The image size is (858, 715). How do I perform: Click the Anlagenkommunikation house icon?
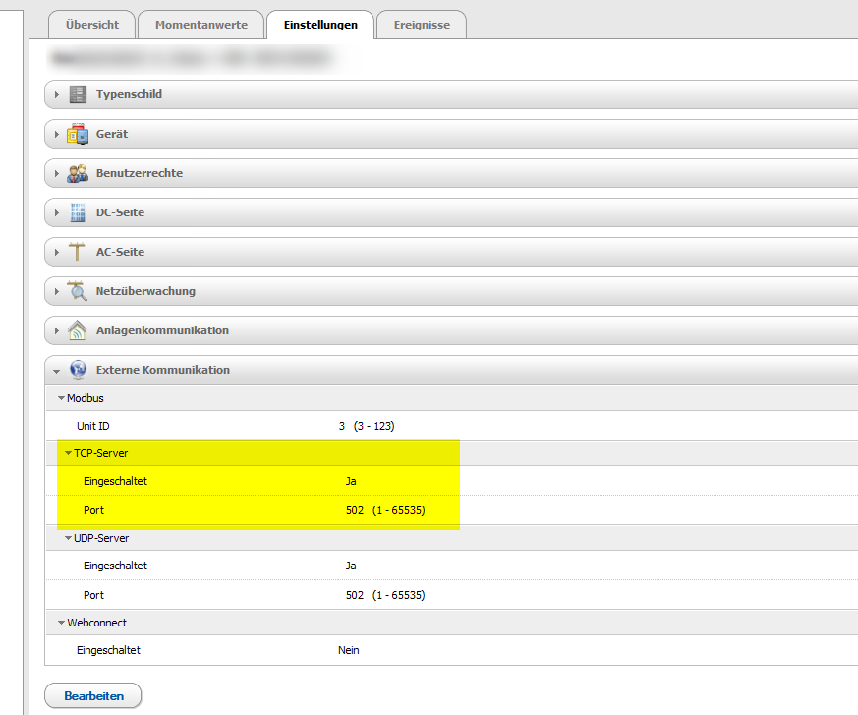coord(78,330)
